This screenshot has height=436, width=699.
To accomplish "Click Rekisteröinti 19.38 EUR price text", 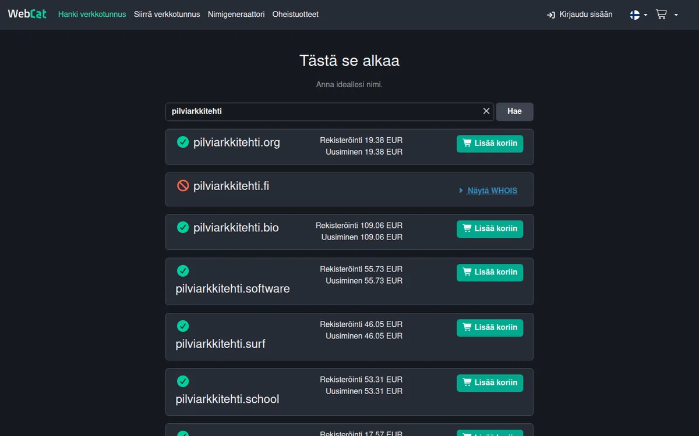I will point(361,140).
